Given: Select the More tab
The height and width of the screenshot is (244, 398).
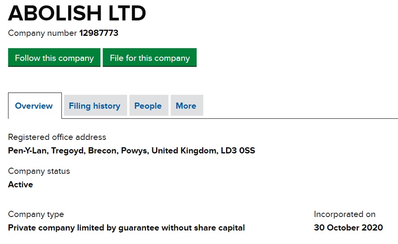Looking at the screenshot, I should point(186,106).
